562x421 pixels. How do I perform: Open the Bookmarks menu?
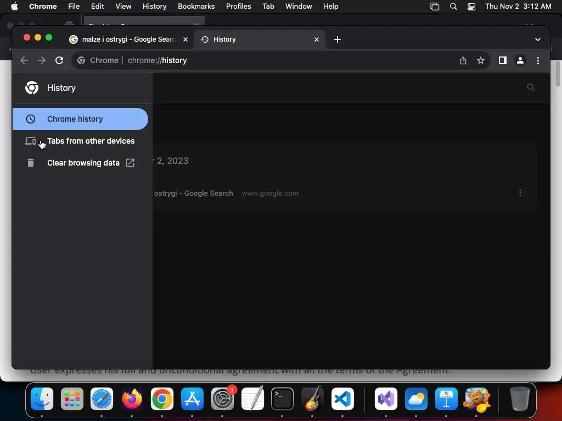(x=196, y=6)
